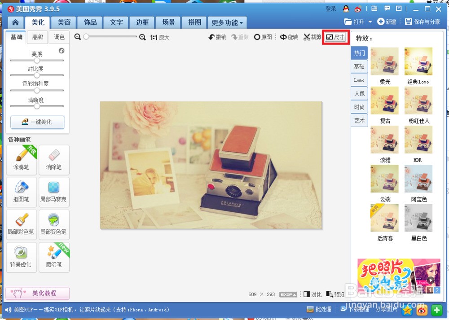Click 保存与分享 save and share
This screenshot has width=449, height=320.
click(423, 22)
